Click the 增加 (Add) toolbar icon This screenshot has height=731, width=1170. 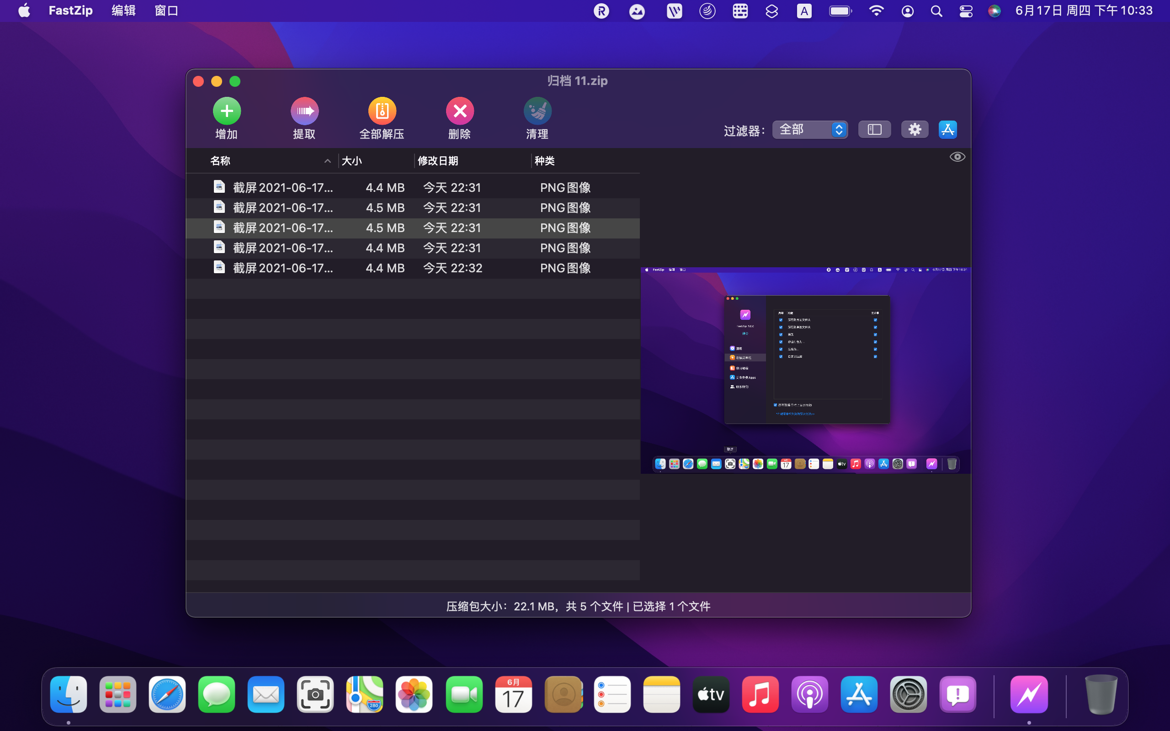tap(226, 111)
